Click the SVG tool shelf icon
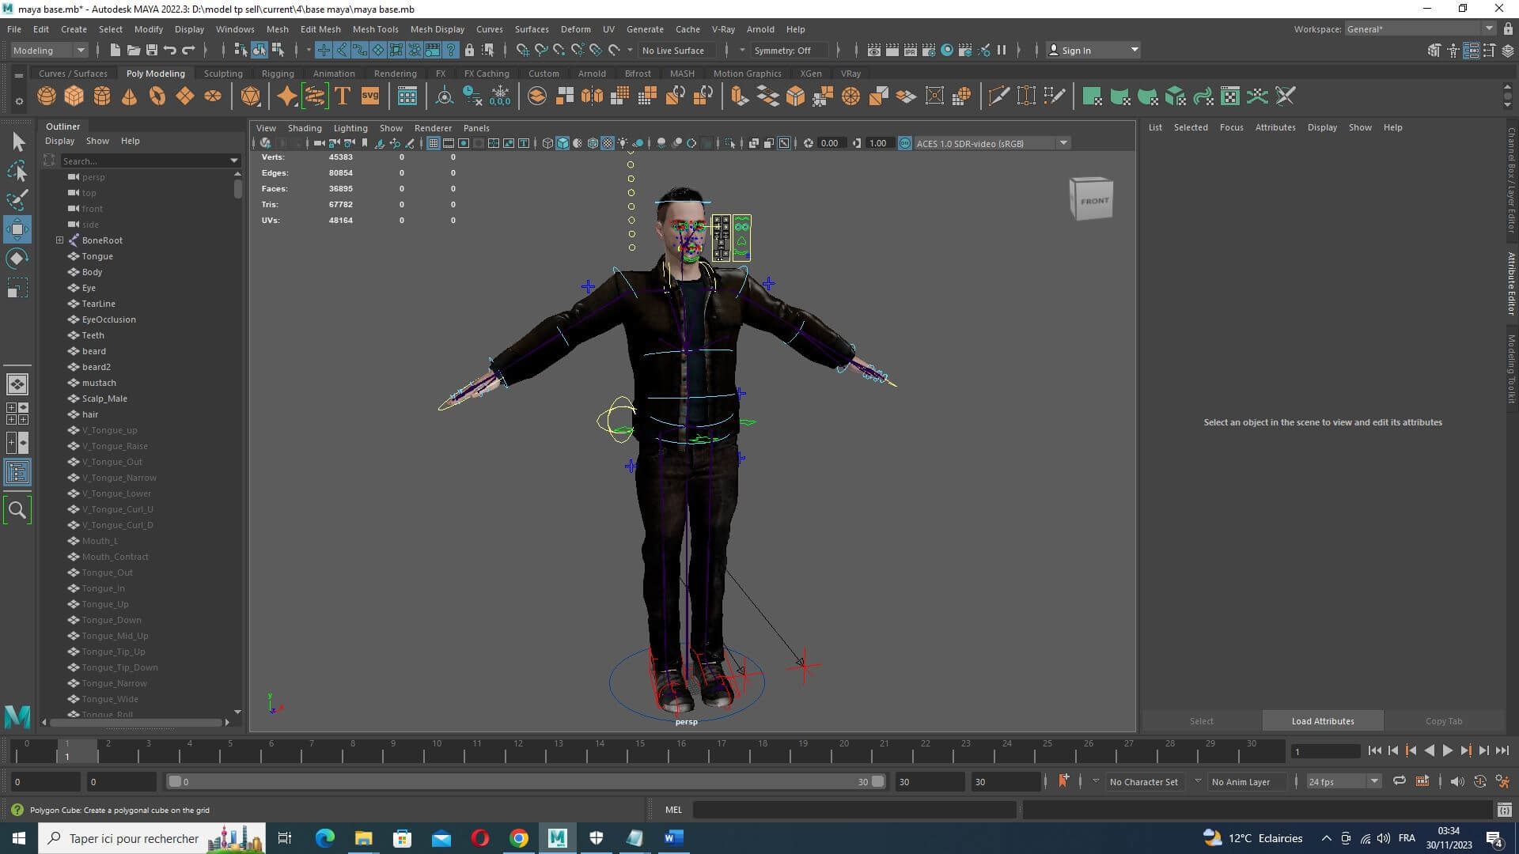 tap(370, 96)
